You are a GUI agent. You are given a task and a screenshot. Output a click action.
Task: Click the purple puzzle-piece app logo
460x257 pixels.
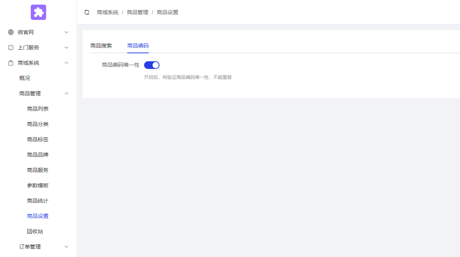point(38,12)
